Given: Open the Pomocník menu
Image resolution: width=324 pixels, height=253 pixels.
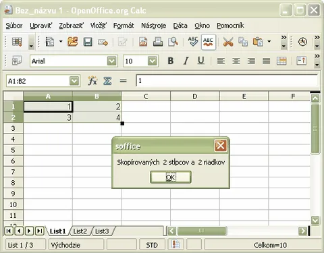Looking at the screenshot, I should [x=230, y=26].
